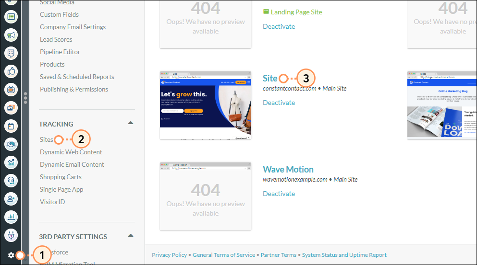
Task: Go to Lead Scores
Action: [x=56, y=39]
